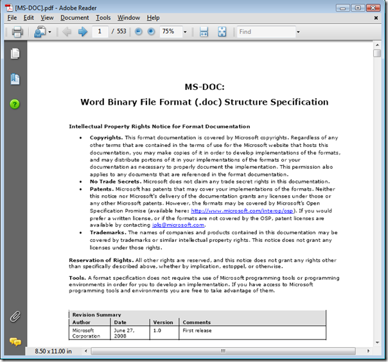Image resolution: width=388 pixels, height=362 pixels.
Task: Open the Bookmarks panel in sidebar
Action: click(x=15, y=79)
